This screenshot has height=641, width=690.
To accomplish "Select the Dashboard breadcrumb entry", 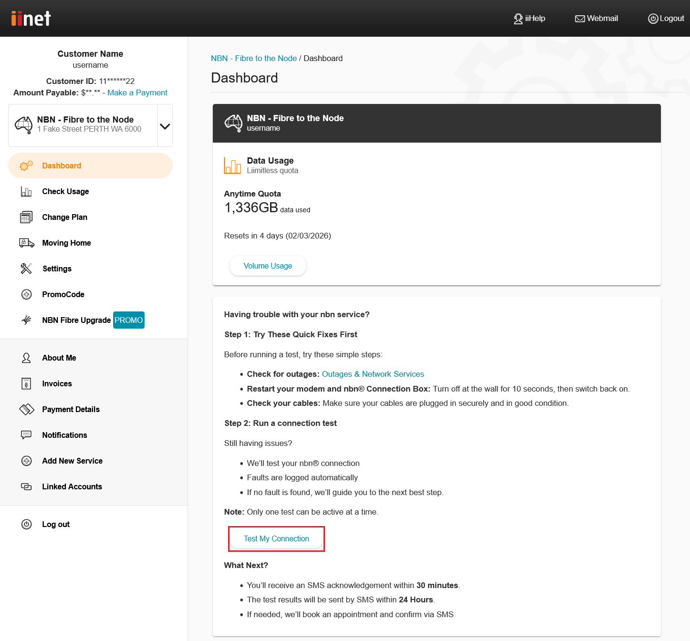I will coord(323,58).
